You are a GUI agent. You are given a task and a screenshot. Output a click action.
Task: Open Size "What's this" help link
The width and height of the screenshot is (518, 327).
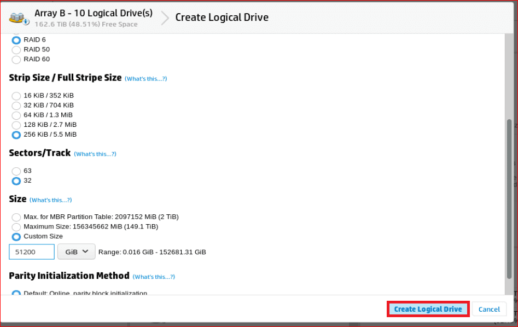[50, 200]
